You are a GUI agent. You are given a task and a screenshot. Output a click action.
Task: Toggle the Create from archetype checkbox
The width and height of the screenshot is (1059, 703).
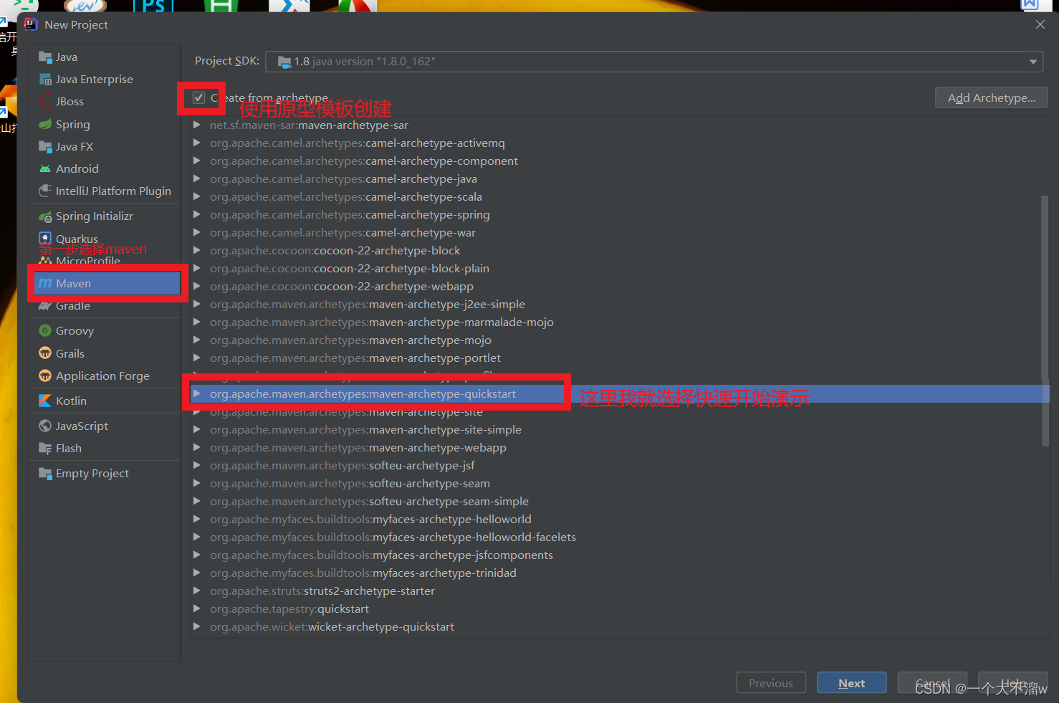click(199, 98)
